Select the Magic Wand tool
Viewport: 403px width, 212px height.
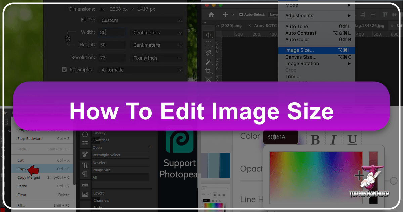[x=209, y=62]
